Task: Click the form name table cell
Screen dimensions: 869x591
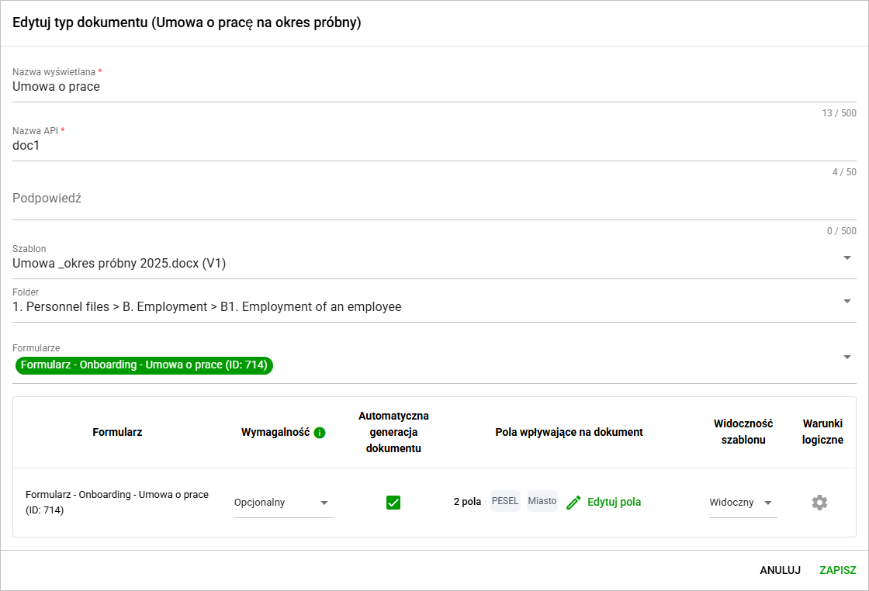Action: 117,503
